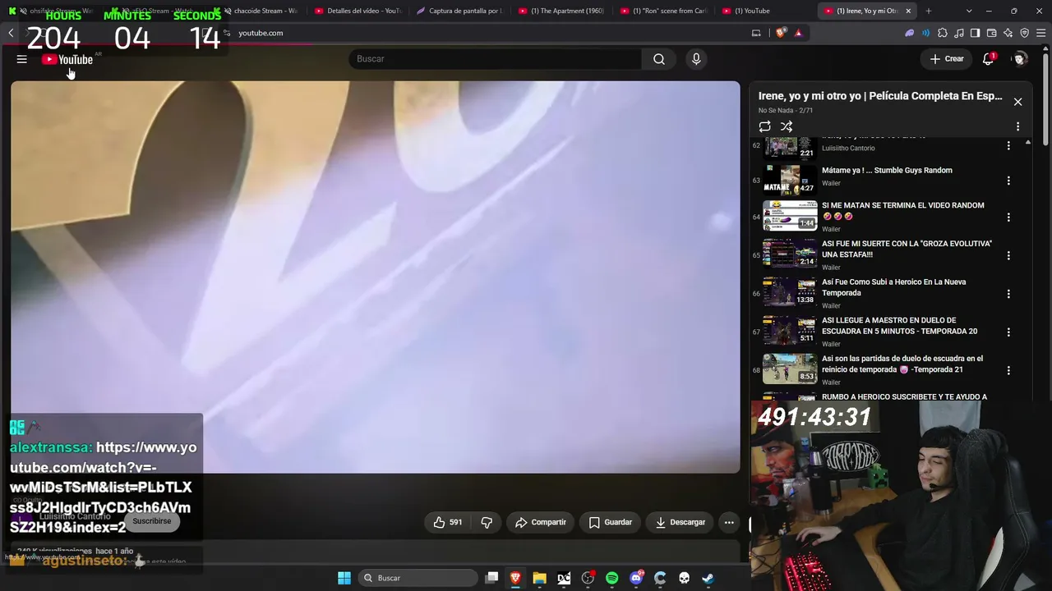Select 'ASI LLEGUE A MAESTRO EN DUELO DE ESCUADRA'
Image resolution: width=1052 pixels, height=591 pixels.
[899, 326]
